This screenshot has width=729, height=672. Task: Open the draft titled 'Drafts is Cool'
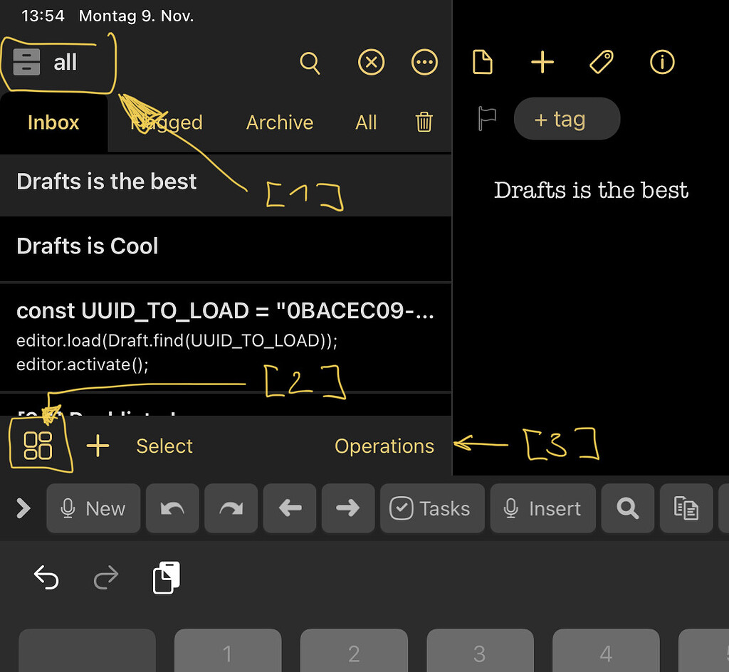(x=87, y=246)
